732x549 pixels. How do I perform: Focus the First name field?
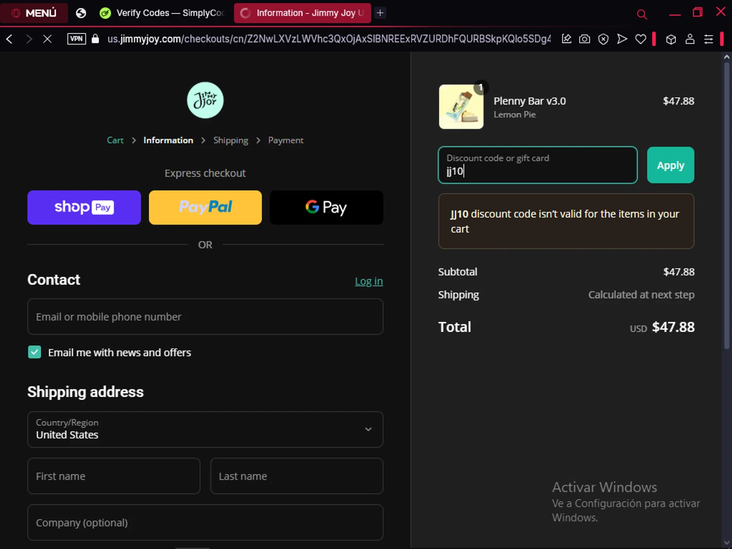(114, 476)
